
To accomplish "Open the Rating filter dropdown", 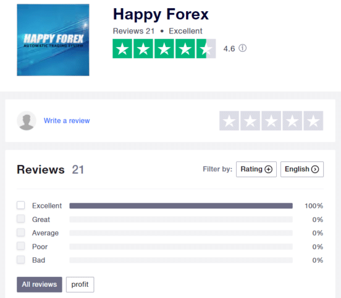I will click(256, 169).
